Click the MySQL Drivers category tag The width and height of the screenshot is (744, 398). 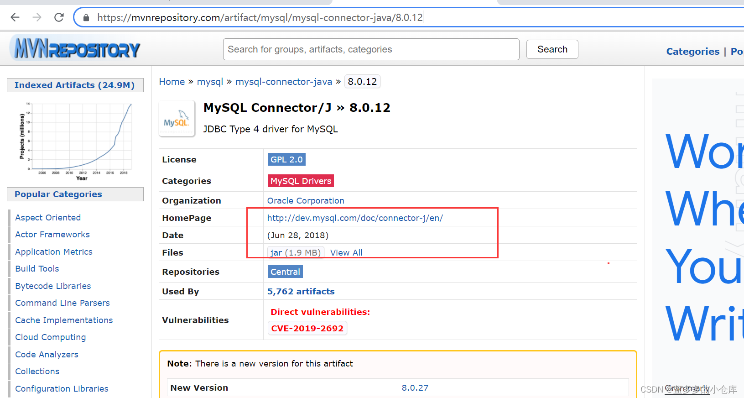coord(301,181)
